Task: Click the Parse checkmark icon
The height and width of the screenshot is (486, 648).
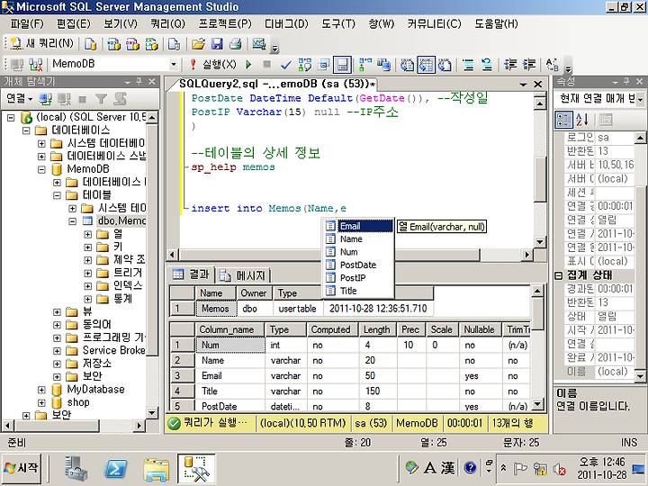Action: coord(285,65)
